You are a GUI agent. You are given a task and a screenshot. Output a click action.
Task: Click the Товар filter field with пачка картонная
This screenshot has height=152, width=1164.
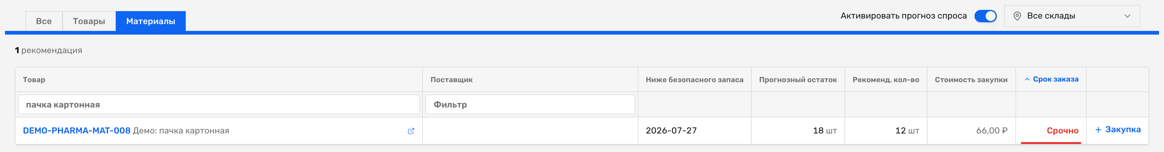(219, 105)
